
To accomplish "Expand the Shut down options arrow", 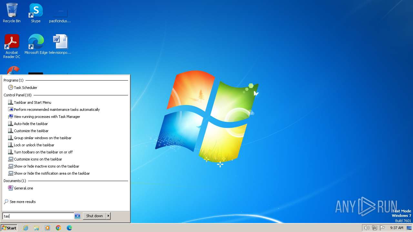I will [108, 216].
